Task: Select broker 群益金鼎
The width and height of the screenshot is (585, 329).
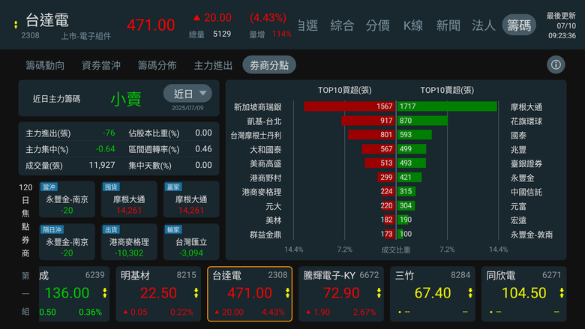Action: pos(265,235)
